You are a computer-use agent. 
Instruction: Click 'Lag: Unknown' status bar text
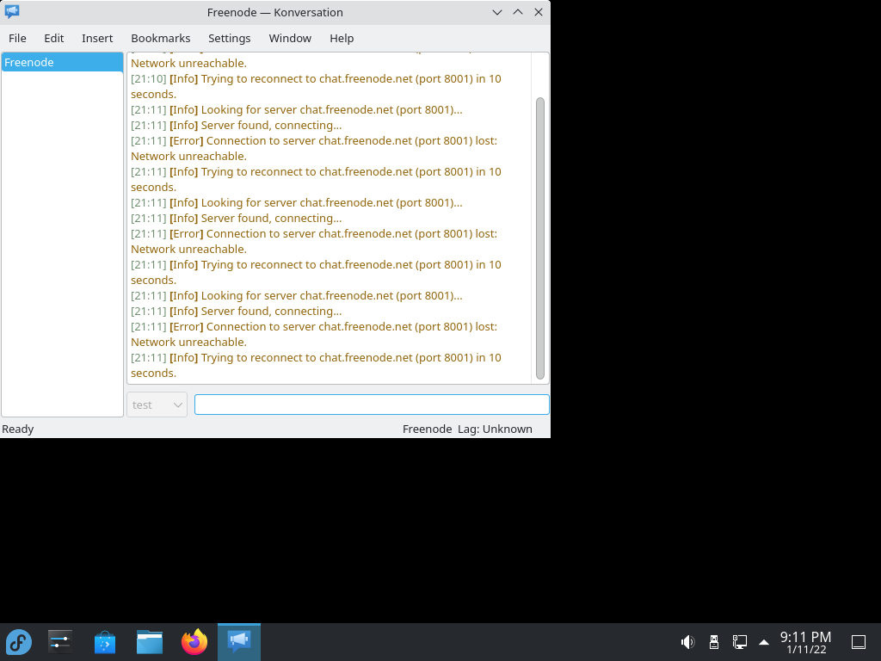495,429
